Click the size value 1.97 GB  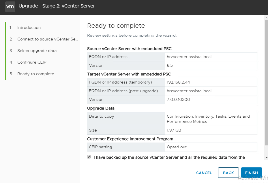coord(174,130)
